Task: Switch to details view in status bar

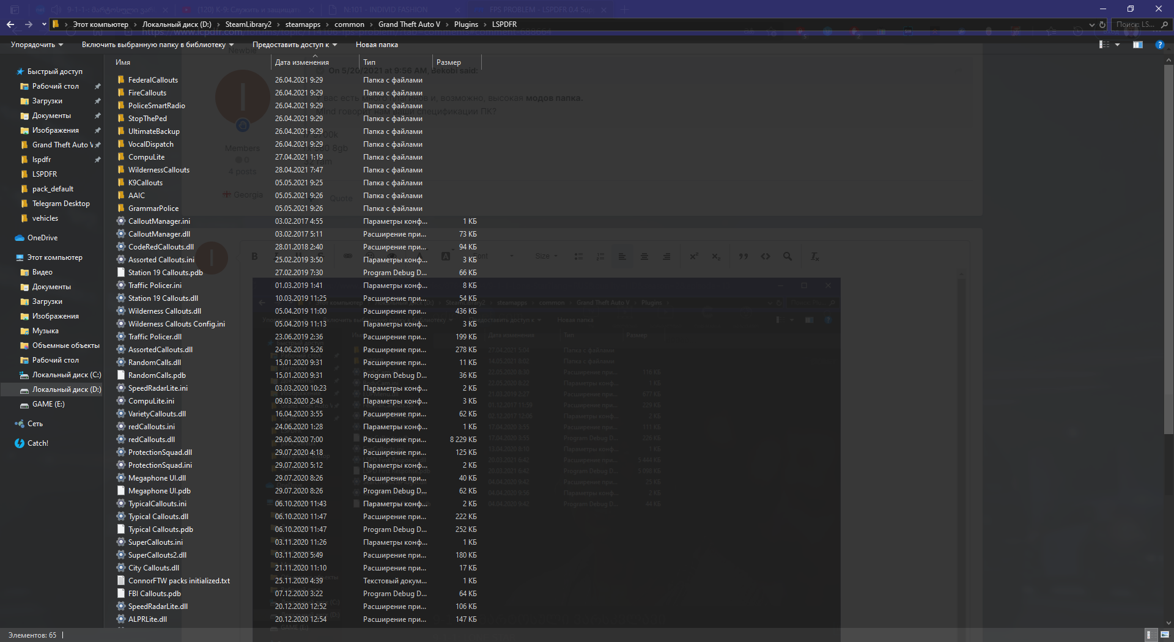Action: click(1149, 635)
